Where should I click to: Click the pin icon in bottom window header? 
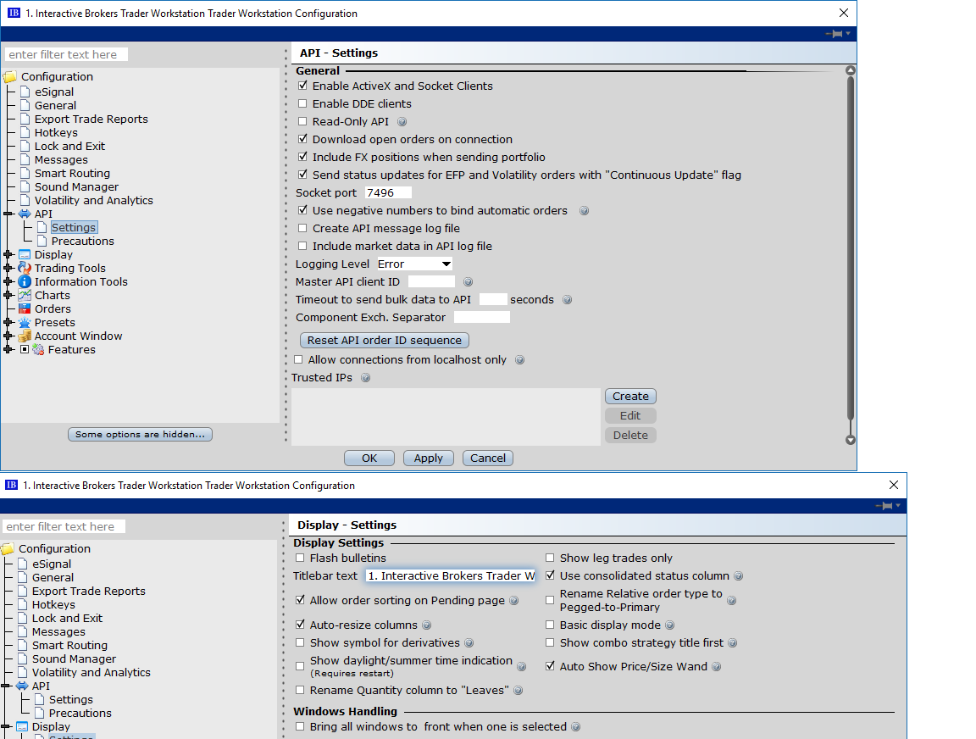click(884, 506)
